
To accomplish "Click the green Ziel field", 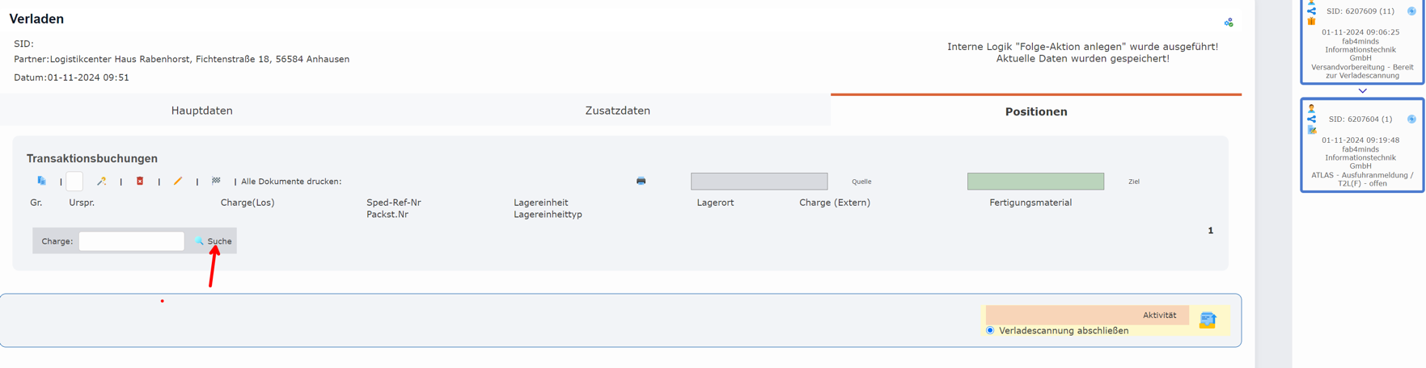I will point(1035,182).
